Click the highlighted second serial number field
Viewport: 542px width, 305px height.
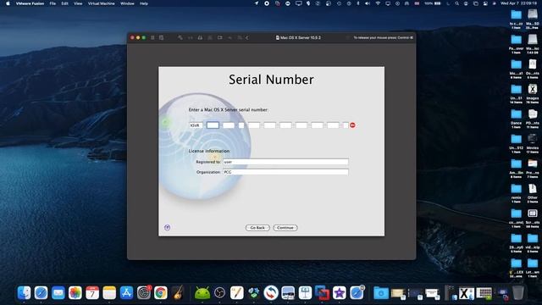(213, 125)
